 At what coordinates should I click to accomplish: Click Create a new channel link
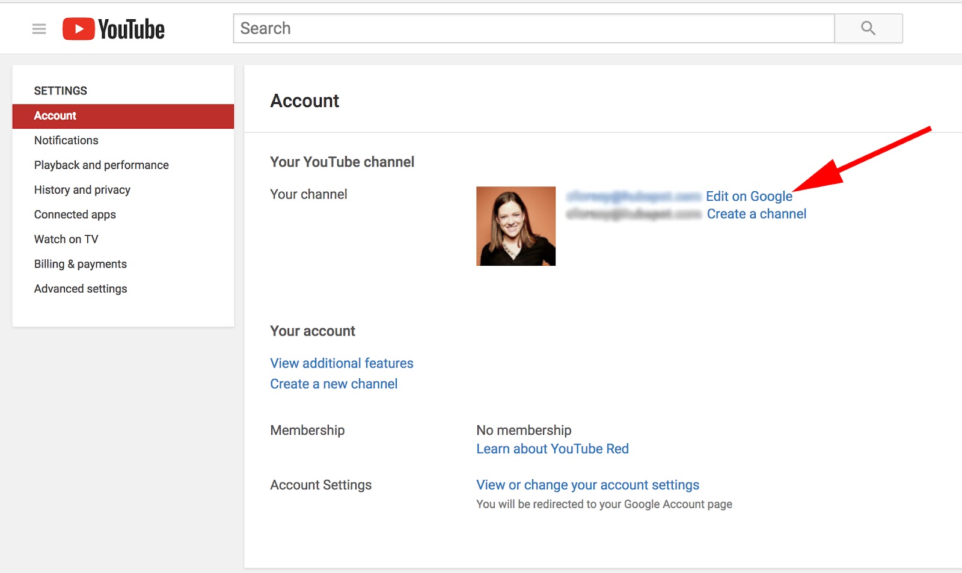click(x=334, y=384)
